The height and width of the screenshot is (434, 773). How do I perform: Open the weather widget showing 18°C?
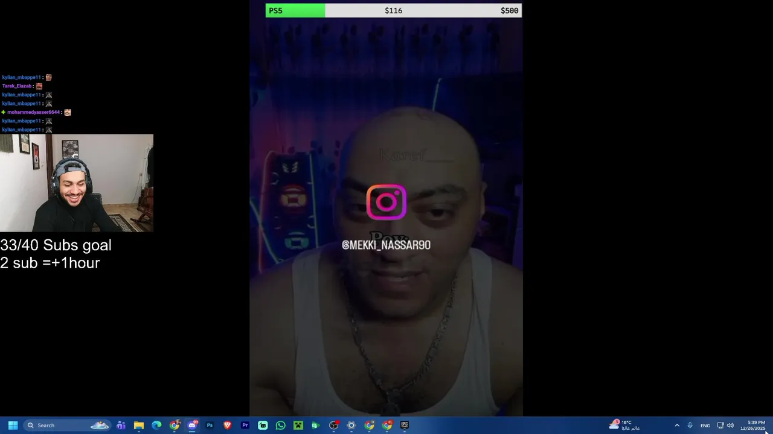625,425
